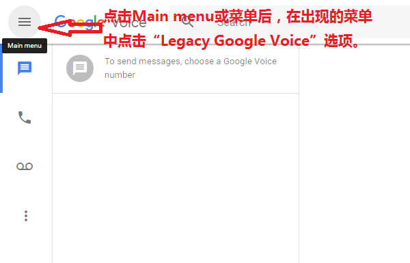Viewport: 410px width, 263px height.
Task: Click the three-dot More icon in sidebar
Action: 26,216
